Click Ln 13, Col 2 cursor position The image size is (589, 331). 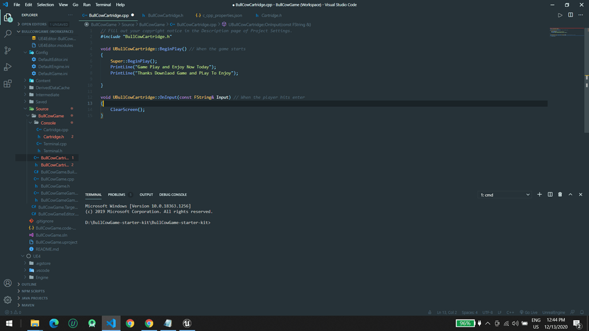tap(446, 312)
